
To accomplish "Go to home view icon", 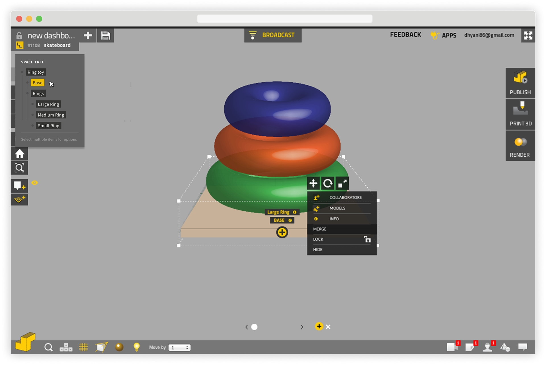I will point(19,154).
